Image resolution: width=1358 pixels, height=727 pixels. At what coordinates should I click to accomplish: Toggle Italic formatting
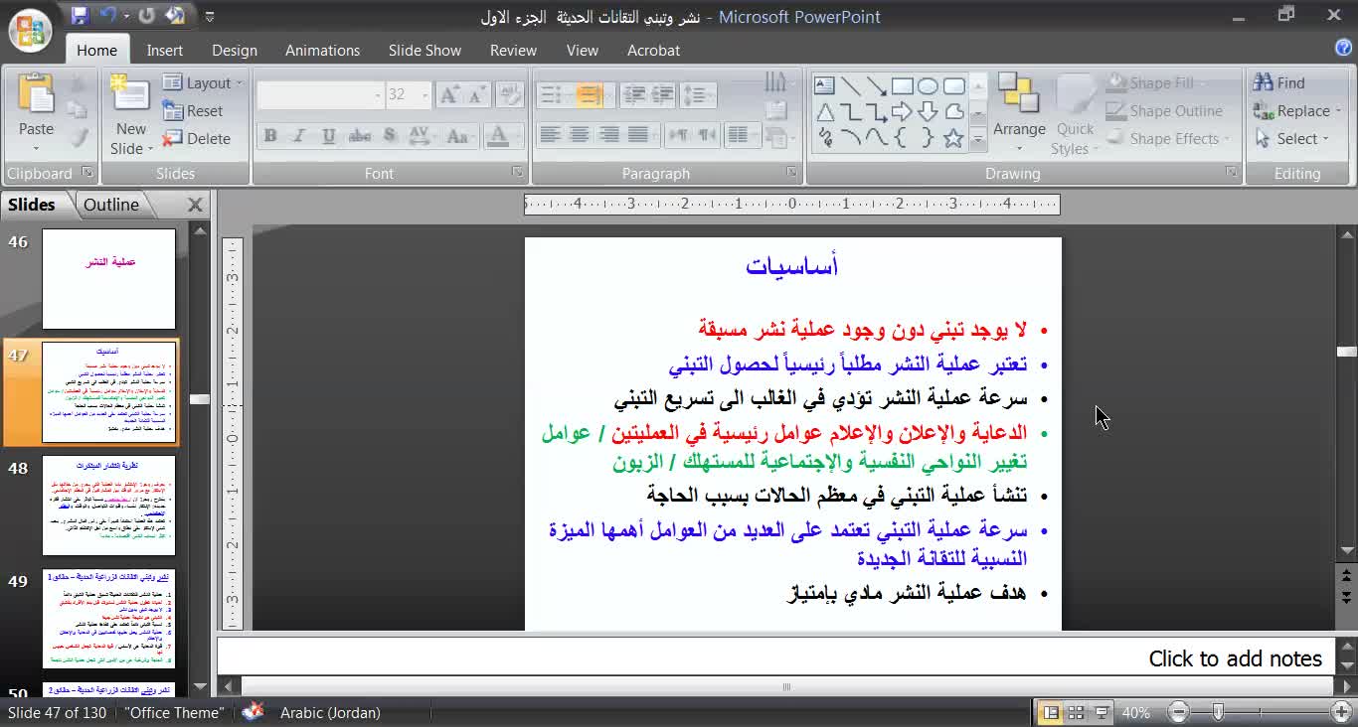[298, 136]
